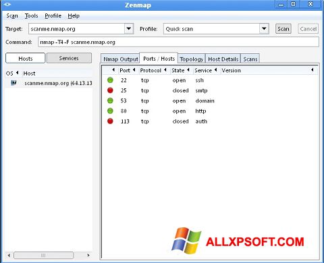Screen dimensions: 324x263
Task: Click the green status icon for port 53
Action: point(110,100)
